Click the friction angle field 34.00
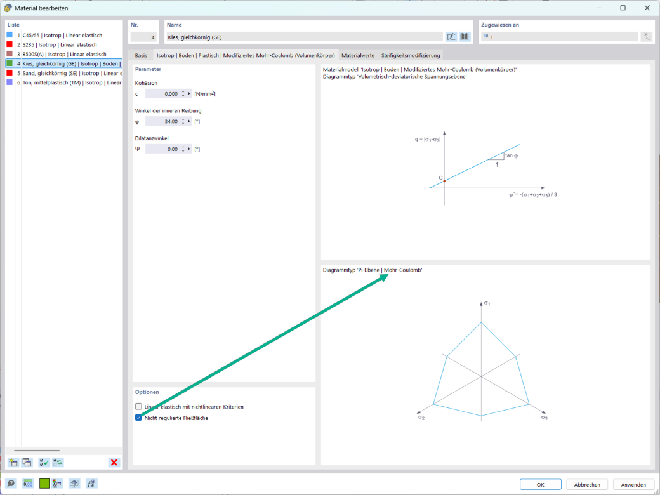Screen dimensions: 660x495 [x=162, y=121]
